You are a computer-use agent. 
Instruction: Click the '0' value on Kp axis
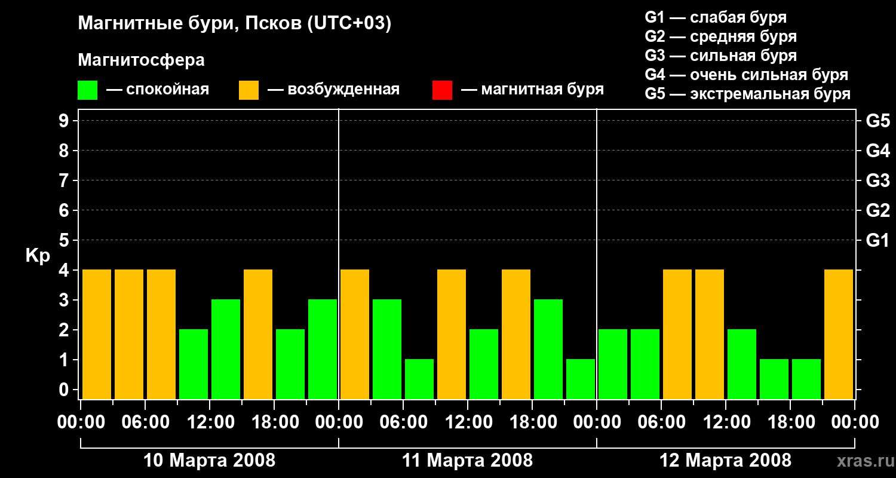pos(65,390)
